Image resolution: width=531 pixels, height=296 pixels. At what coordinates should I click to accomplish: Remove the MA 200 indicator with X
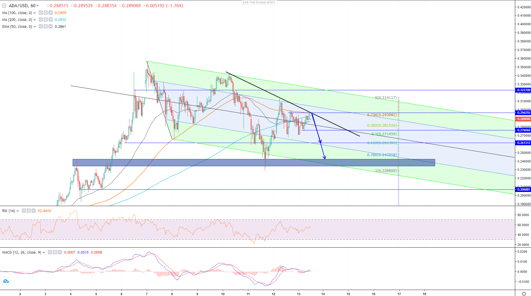(51, 20)
